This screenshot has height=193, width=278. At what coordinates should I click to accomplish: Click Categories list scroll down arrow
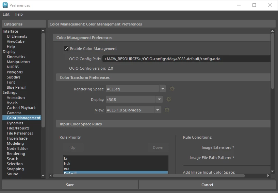pyautogui.click(x=43, y=176)
